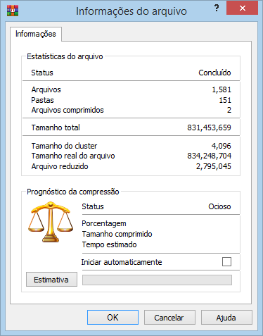Click the Porcentagem label
Screen dimensions: 263x336
click(104, 223)
